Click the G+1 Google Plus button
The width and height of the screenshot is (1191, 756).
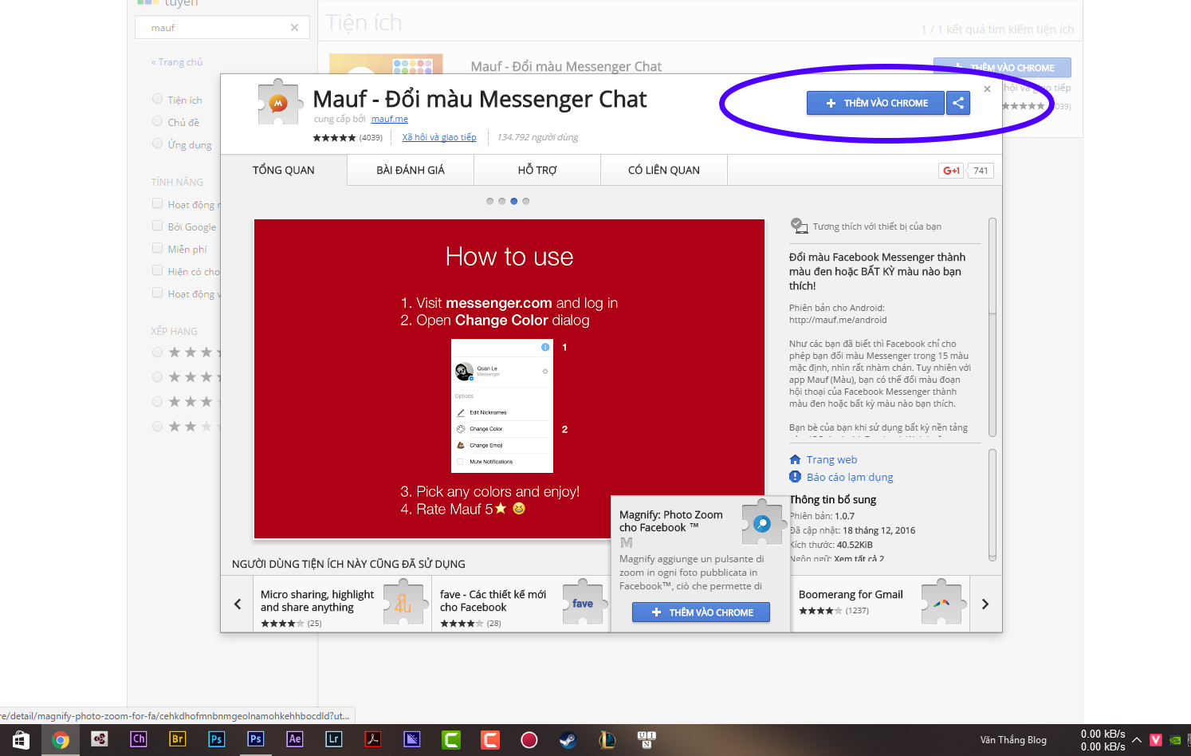(951, 171)
